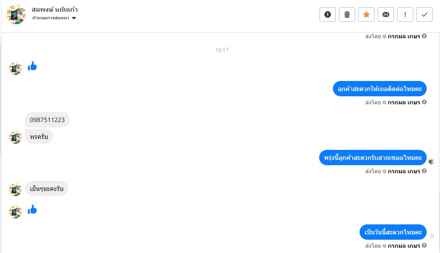
Task: Flag conversation with red exclamation icon
Action: pyautogui.click(x=405, y=15)
